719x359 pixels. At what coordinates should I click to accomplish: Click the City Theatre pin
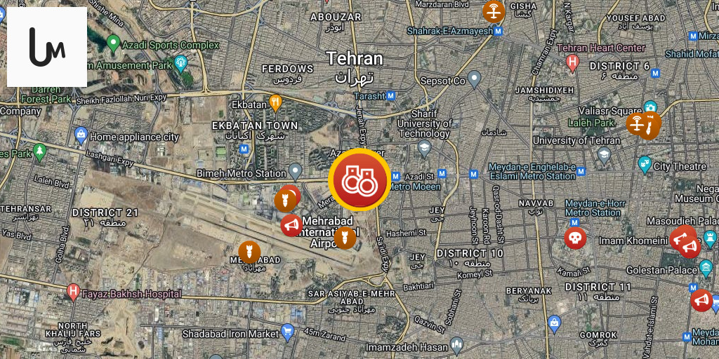[x=645, y=165]
